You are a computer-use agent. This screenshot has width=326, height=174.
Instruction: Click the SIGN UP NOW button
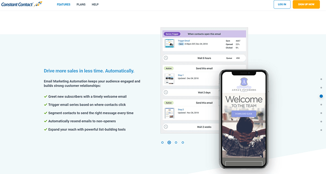click(x=306, y=4)
